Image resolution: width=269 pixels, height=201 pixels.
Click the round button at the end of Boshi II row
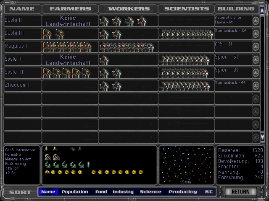(x=256, y=21)
